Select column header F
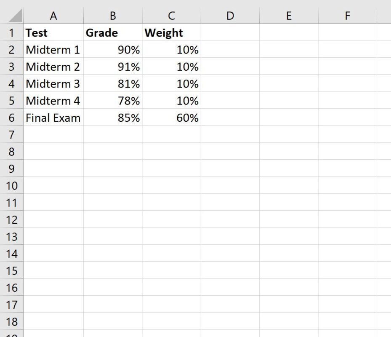 coord(347,16)
